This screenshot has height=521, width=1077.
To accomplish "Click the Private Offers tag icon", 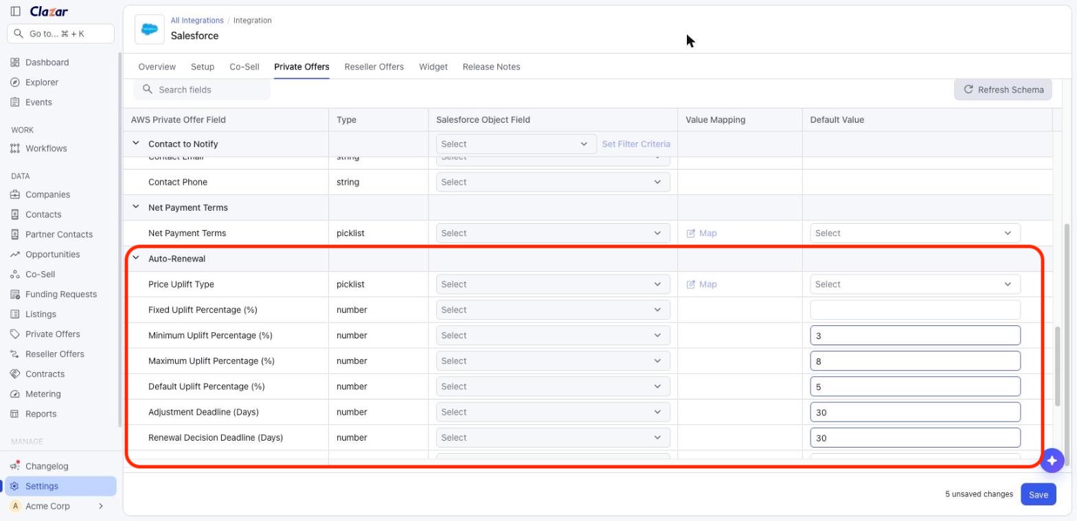I will pyautogui.click(x=15, y=334).
